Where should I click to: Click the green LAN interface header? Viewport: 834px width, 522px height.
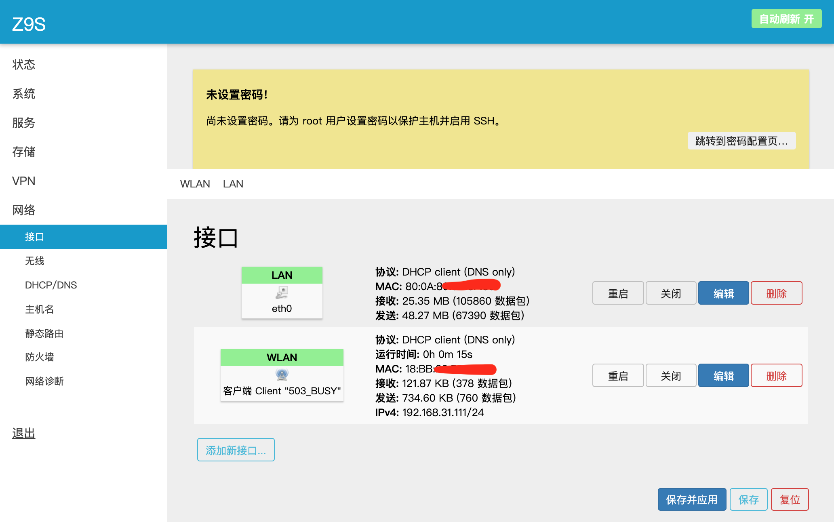[282, 275]
